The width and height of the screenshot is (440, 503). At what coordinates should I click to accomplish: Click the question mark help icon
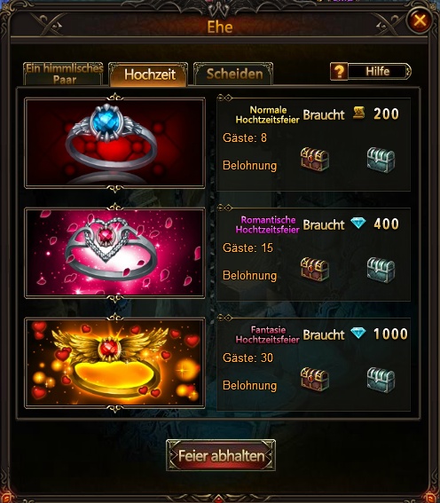(x=339, y=71)
